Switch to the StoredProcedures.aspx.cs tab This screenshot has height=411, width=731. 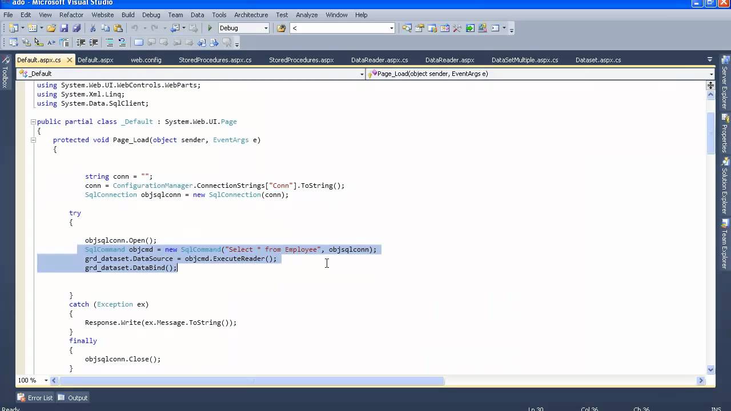[215, 60]
